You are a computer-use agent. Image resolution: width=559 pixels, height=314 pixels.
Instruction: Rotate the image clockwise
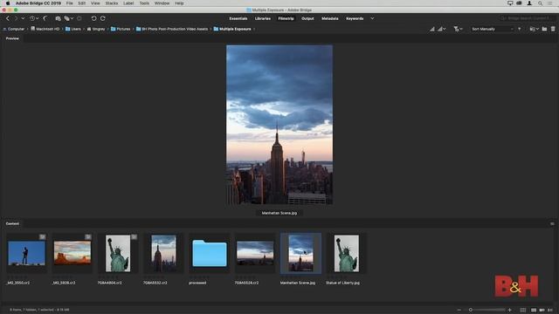103,18
